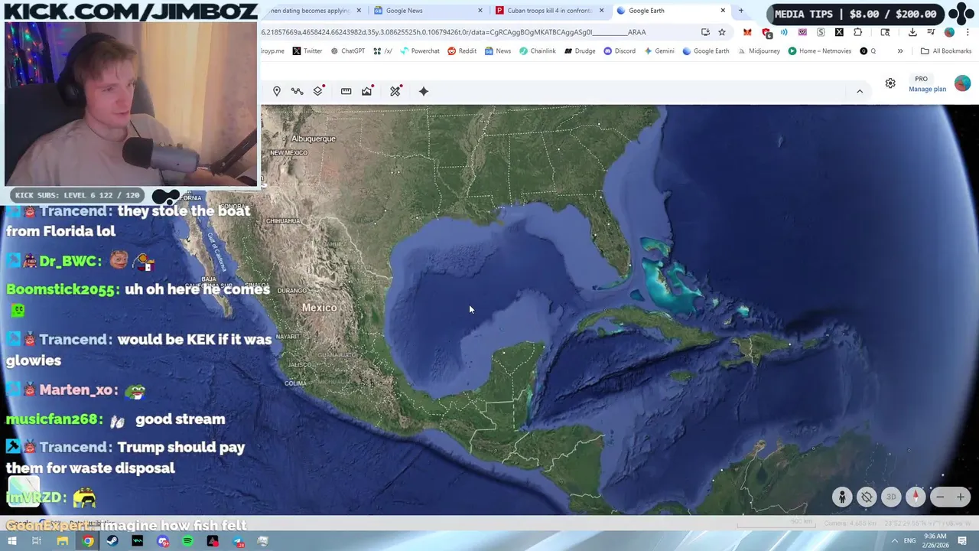Screen dimensions: 979x551
Task: Open the Google account avatar in Earth
Action: 962,83
